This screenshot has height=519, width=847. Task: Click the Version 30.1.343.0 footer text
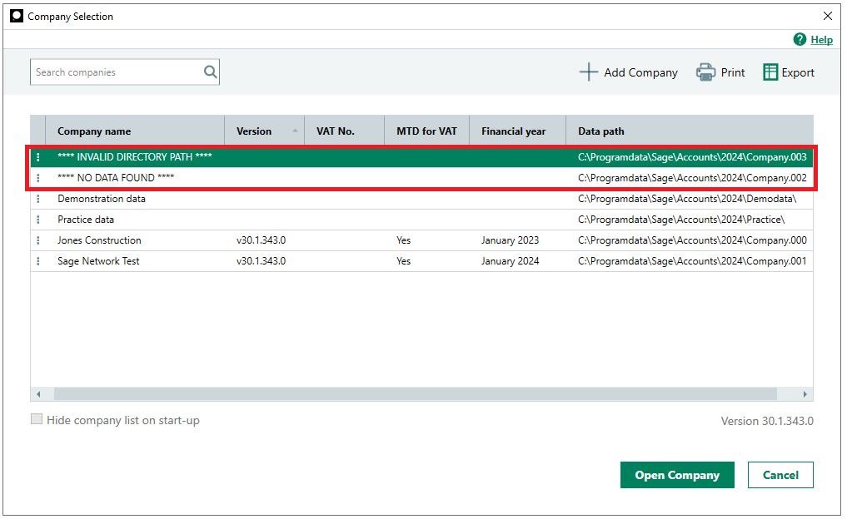(767, 421)
